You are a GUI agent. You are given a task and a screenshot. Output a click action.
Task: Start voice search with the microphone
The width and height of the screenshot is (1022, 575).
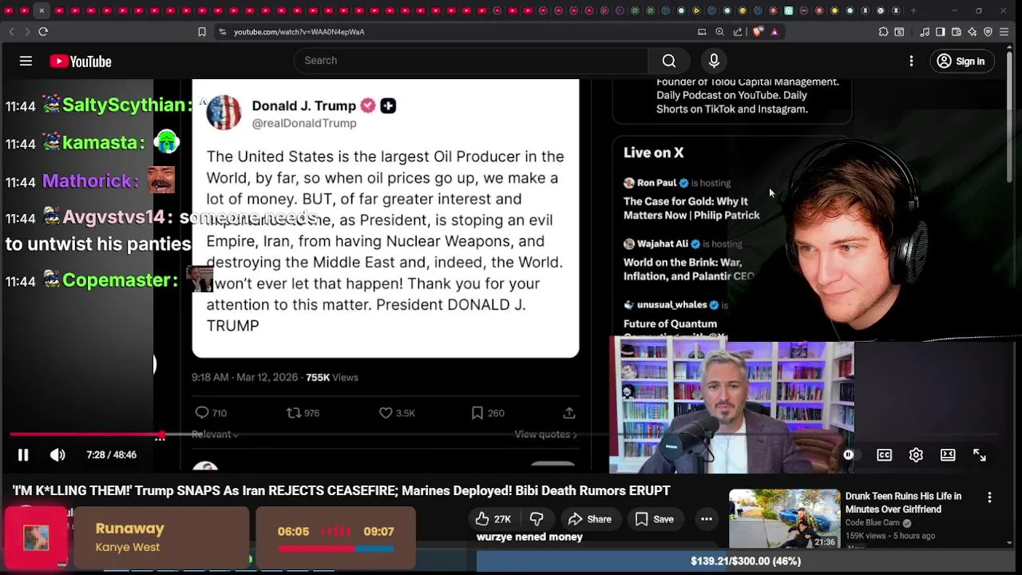click(714, 61)
